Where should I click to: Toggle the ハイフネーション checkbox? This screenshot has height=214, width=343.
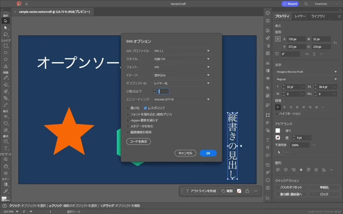tap(277, 114)
